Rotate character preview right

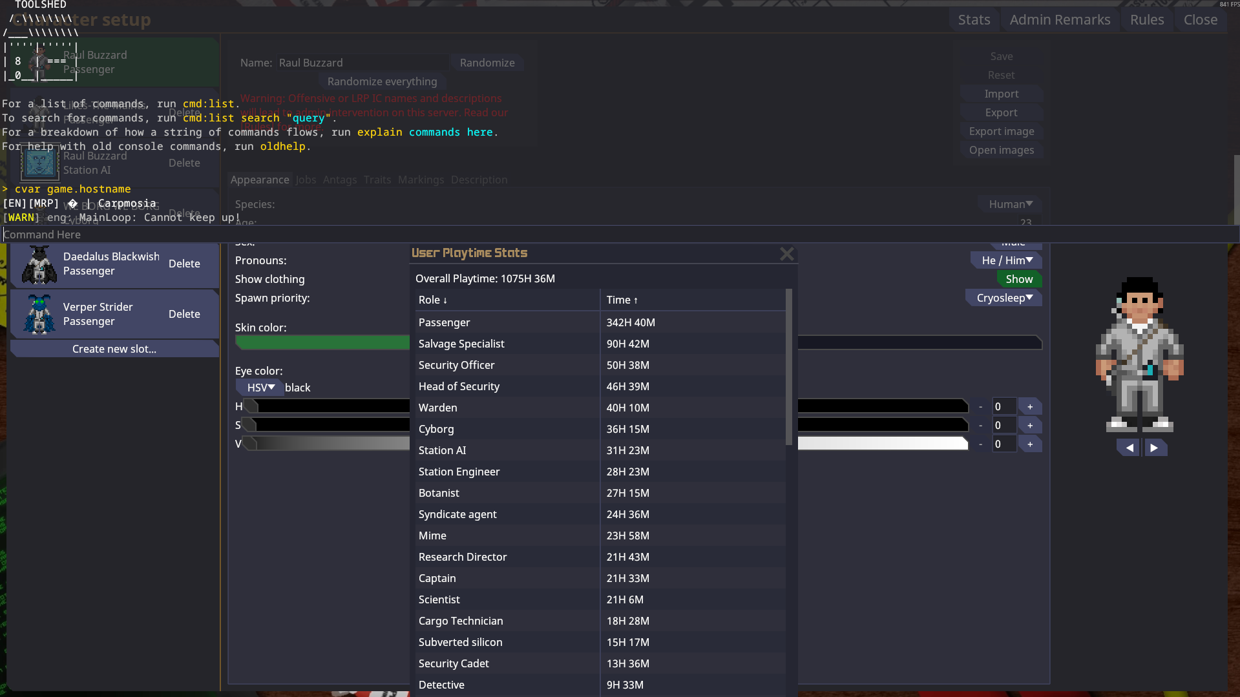coord(1154,448)
